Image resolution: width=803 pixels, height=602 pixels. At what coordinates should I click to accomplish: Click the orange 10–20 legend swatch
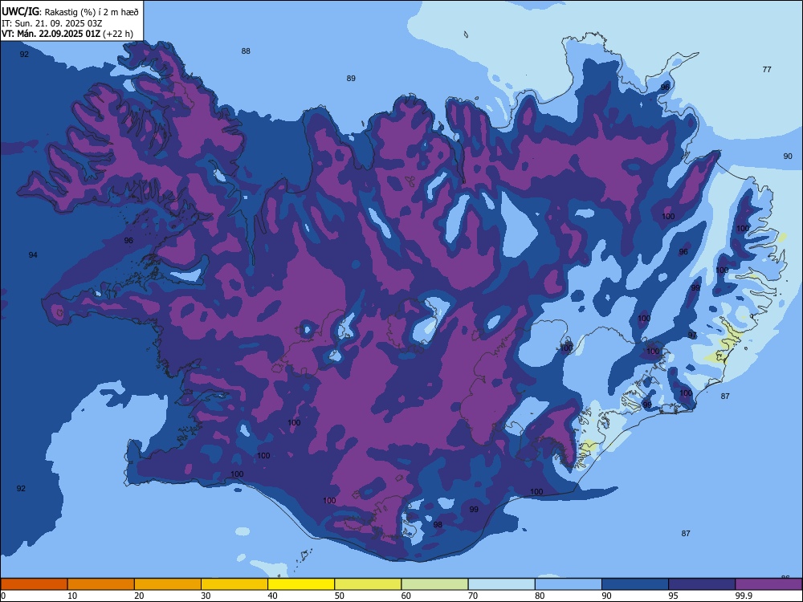point(101,584)
